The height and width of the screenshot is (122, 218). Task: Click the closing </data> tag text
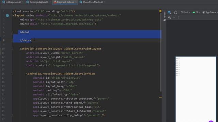pos(25,40)
